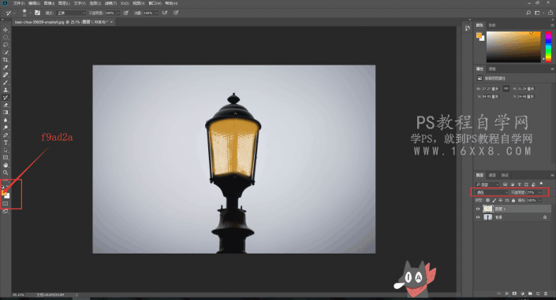The height and width of the screenshot is (300, 556).
Task: Pick a color in the color field
Action: (x=513, y=47)
